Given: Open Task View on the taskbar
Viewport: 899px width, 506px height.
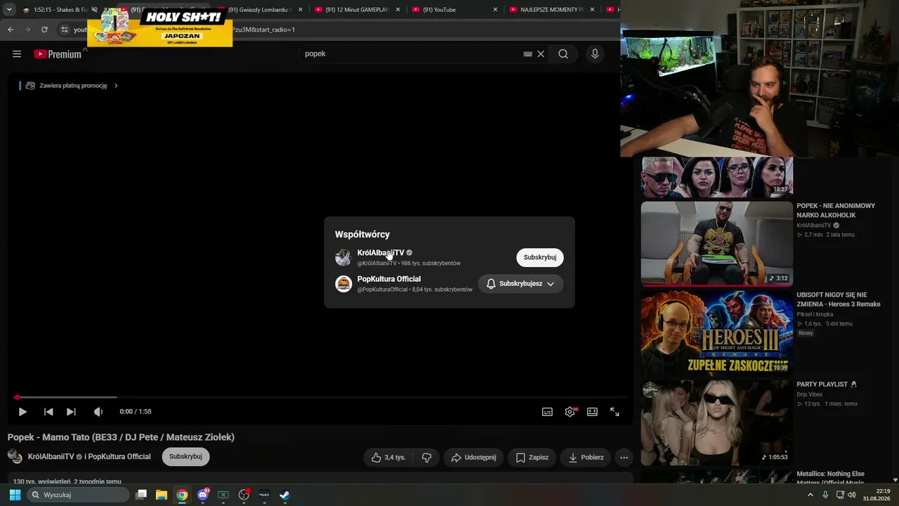Looking at the screenshot, I should [x=141, y=495].
